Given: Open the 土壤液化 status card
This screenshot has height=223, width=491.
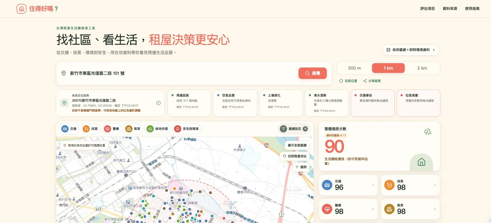Looking at the screenshot, I should pos(281,103).
